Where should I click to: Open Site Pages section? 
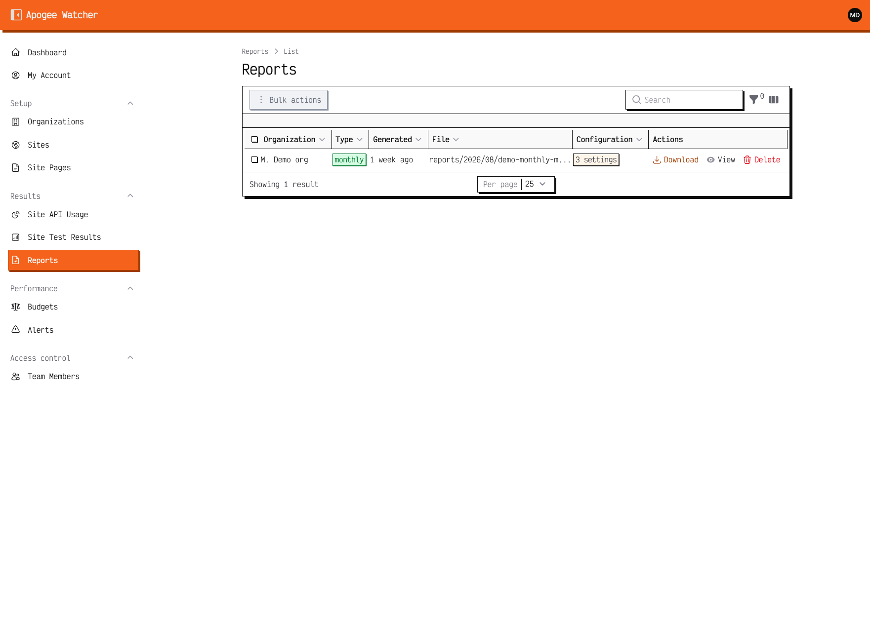[73, 168]
